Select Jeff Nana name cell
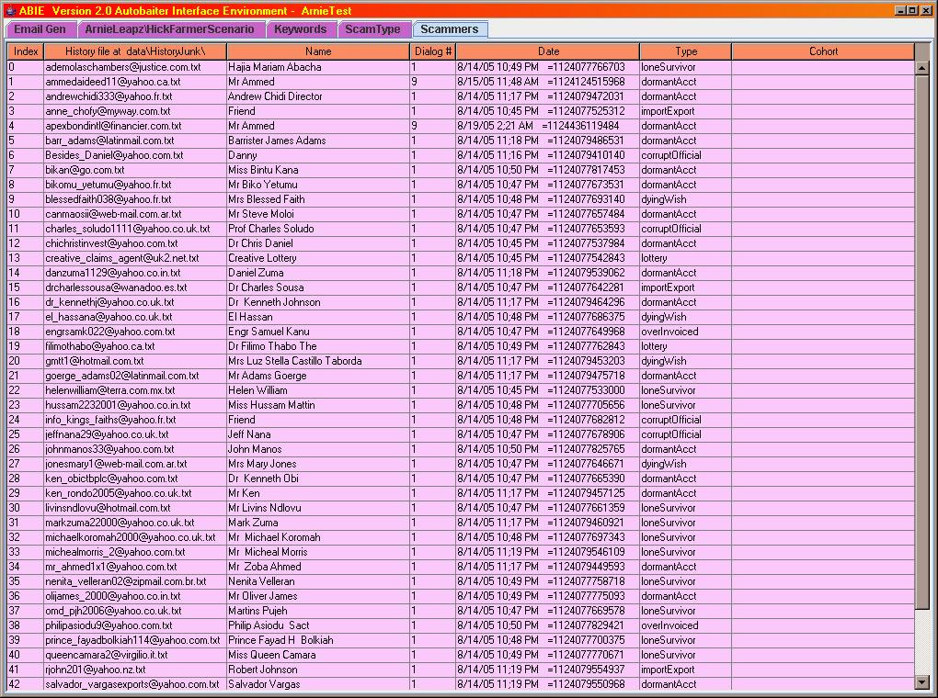The height and width of the screenshot is (698, 938). pyautogui.click(x=318, y=434)
